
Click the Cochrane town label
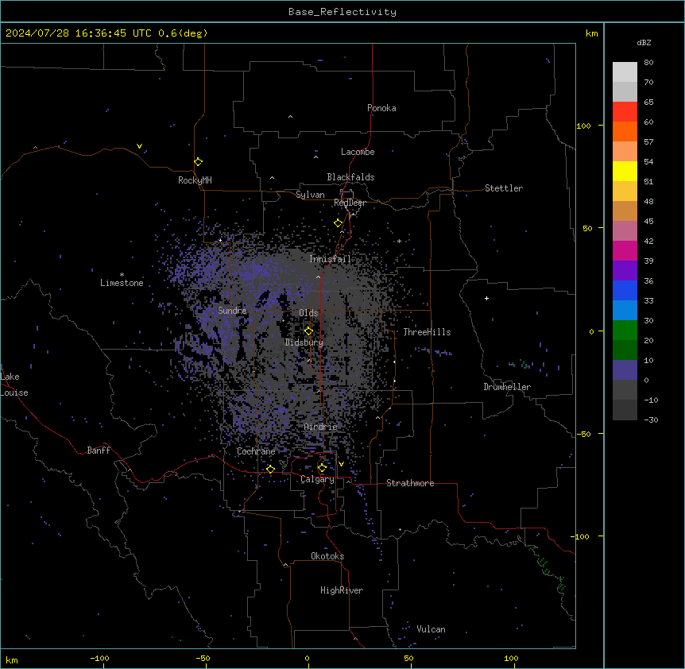256,451
